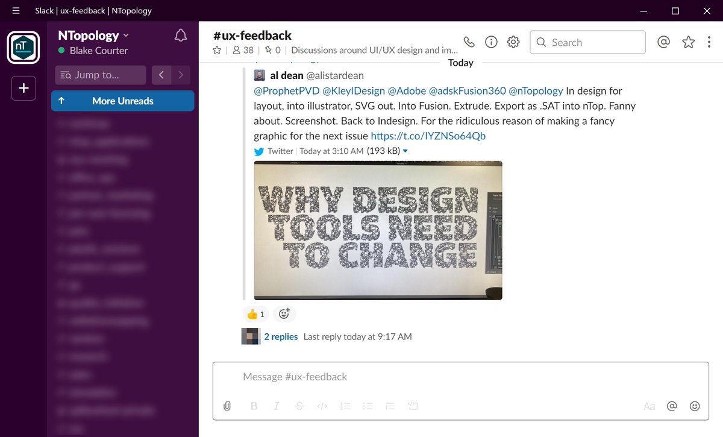The height and width of the screenshot is (437, 723).
Task: Show mentions and reactions in header
Action: tap(663, 42)
